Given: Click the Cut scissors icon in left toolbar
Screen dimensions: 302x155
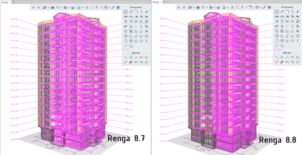Looking at the screenshot, I should pos(86,8).
